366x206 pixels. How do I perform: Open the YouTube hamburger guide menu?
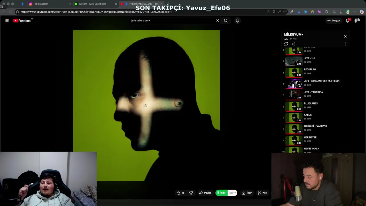point(7,21)
